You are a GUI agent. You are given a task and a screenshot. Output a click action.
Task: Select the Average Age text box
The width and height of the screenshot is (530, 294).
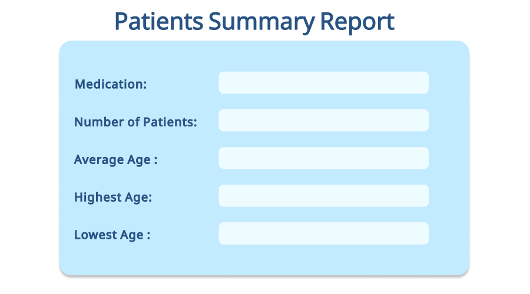[x=323, y=158]
